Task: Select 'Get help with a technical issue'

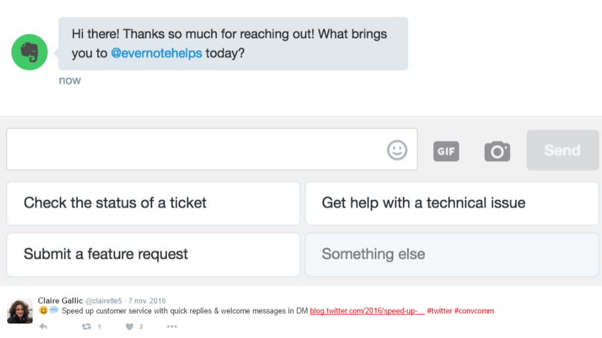Action: (451, 203)
